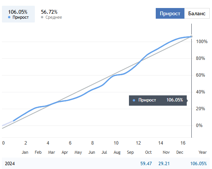
Task: Click the 100% y-axis label
Action: pyautogui.click(x=202, y=42)
